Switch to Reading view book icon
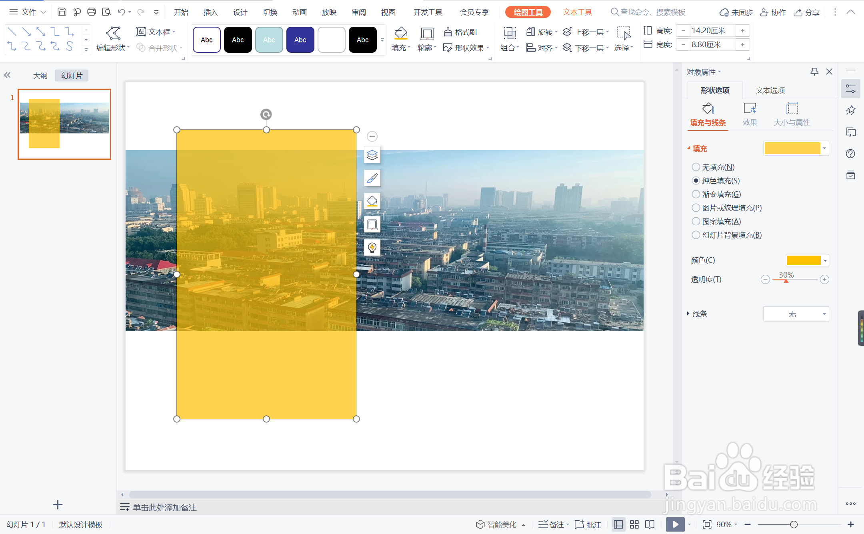This screenshot has height=534, width=864. (650, 524)
